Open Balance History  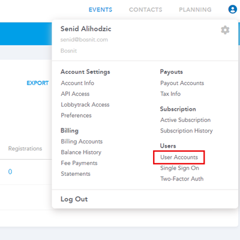click(81, 152)
